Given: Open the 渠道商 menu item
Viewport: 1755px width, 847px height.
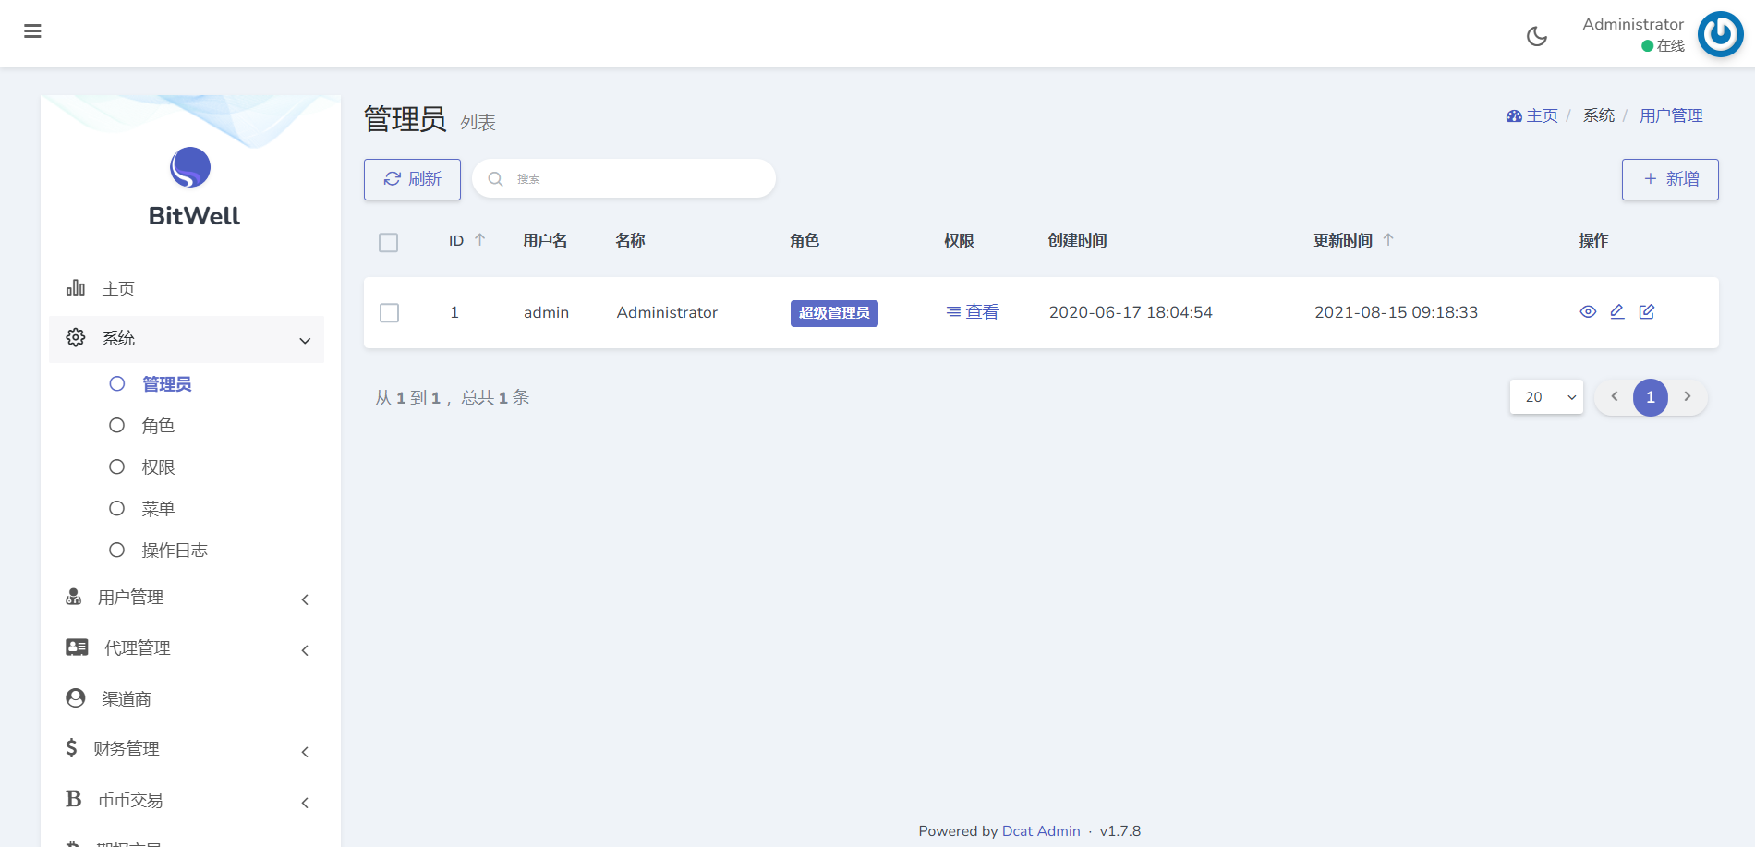Looking at the screenshot, I should point(127,699).
